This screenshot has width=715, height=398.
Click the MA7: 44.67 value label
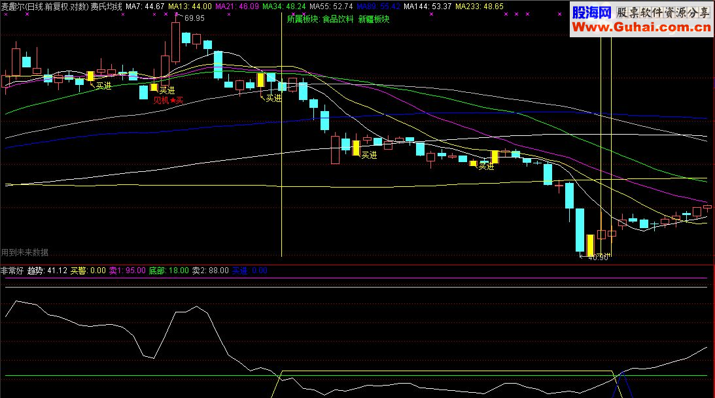point(145,7)
